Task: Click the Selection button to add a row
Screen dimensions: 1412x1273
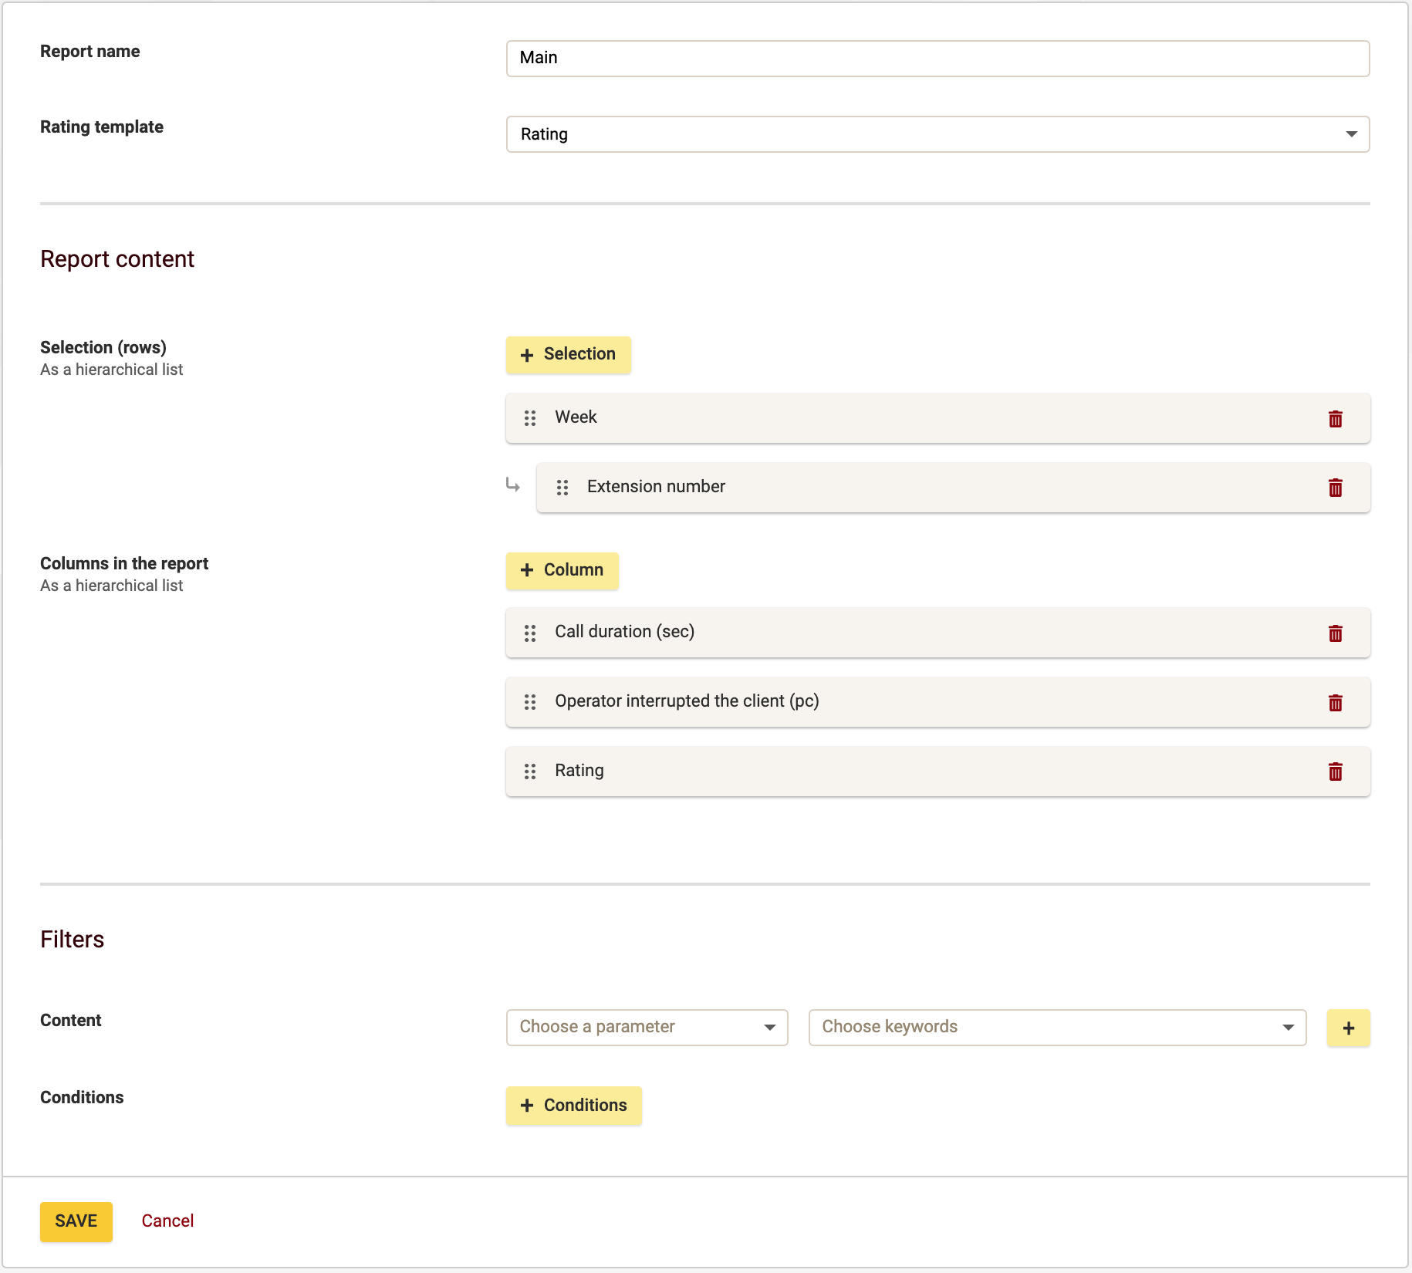Action: pyautogui.click(x=568, y=354)
